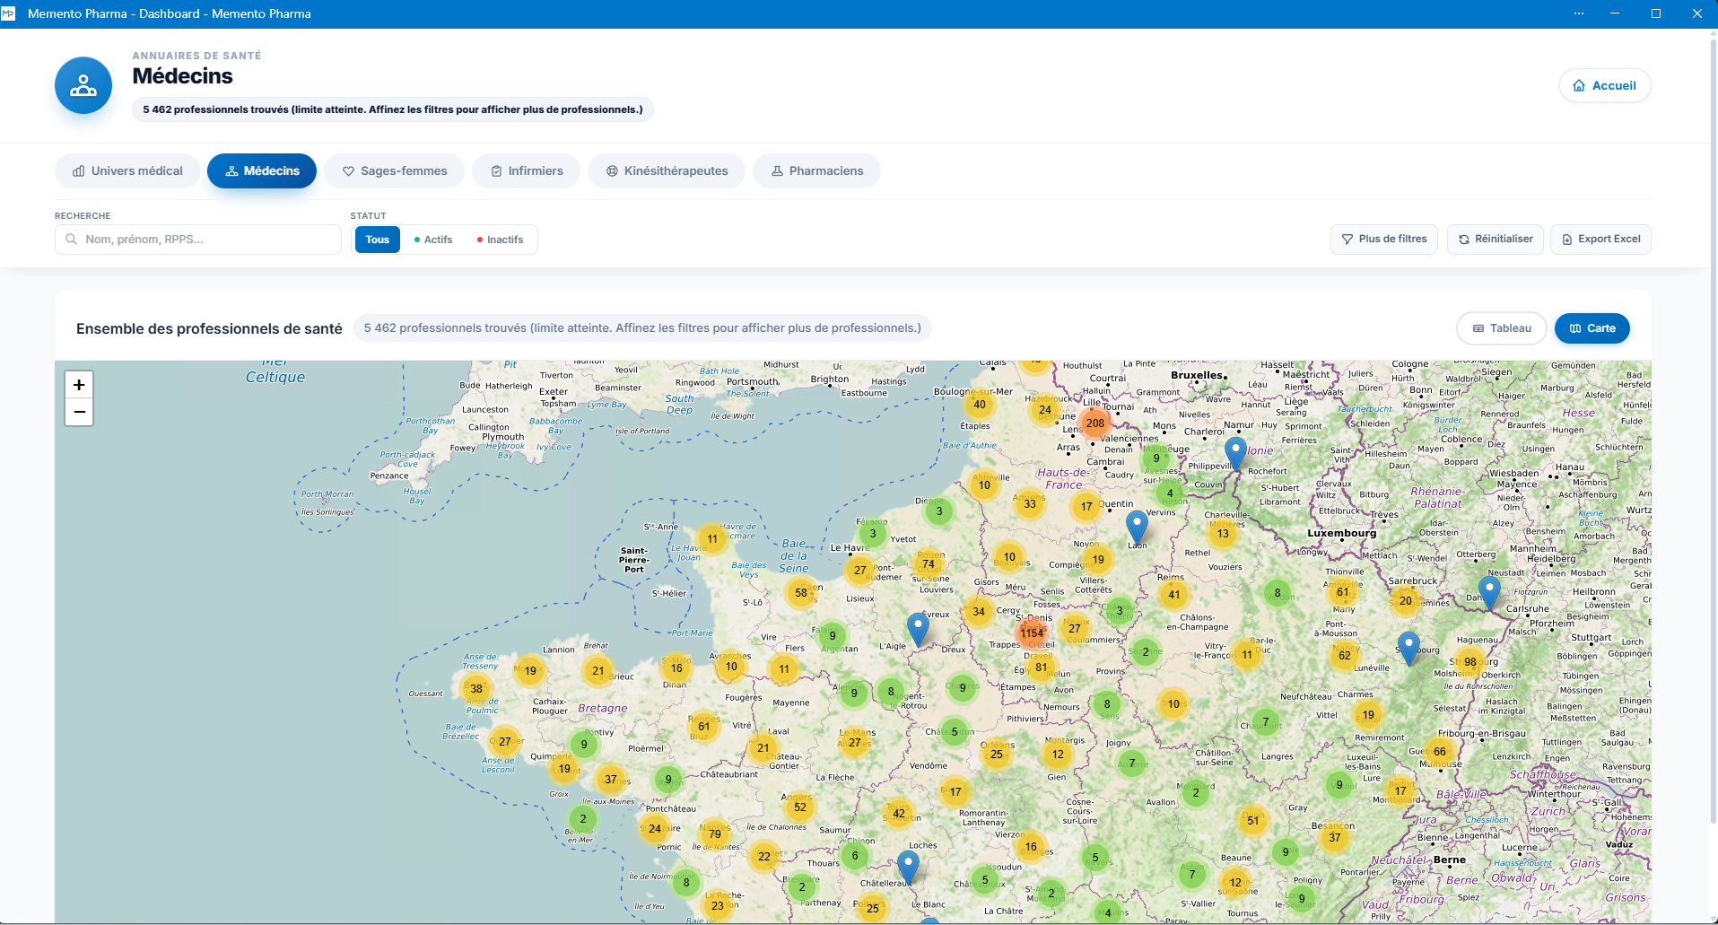Zoom out on the map
The height and width of the screenshot is (925, 1718).
point(79,412)
